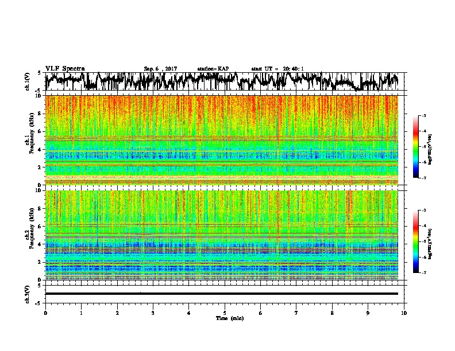The width and height of the screenshot is (455, 351).
Task: Click the time axis tick label "5"
Action: coord(225,313)
